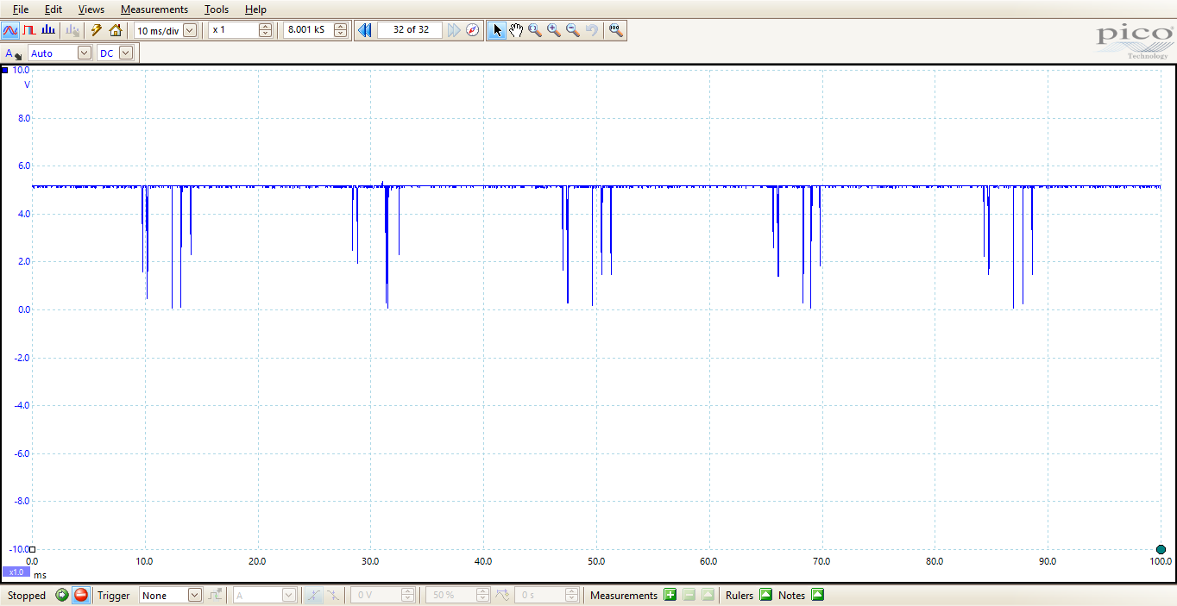Click the 100.0 ms time axis label
The width and height of the screenshot is (1177, 606).
pyautogui.click(x=1159, y=561)
